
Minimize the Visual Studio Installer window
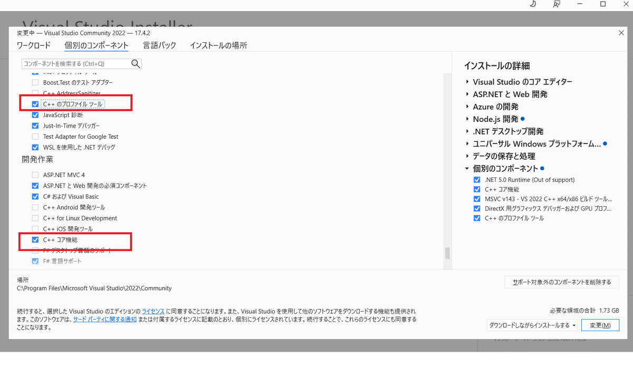[x=580, y=4]
